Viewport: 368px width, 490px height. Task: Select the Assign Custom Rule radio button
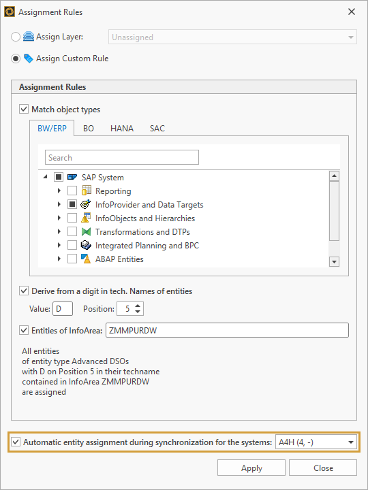point(16,59)
